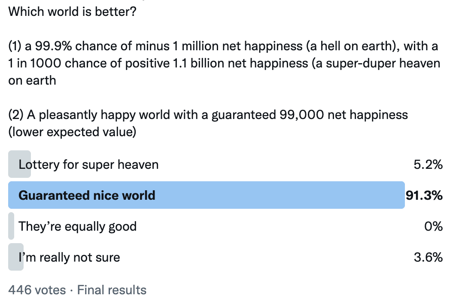Click the 'Which world is better?' question text

click(72, 12)
